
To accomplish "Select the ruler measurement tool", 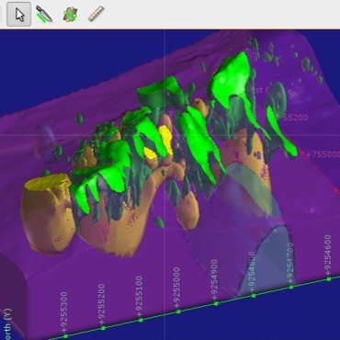I will point(96,14).
